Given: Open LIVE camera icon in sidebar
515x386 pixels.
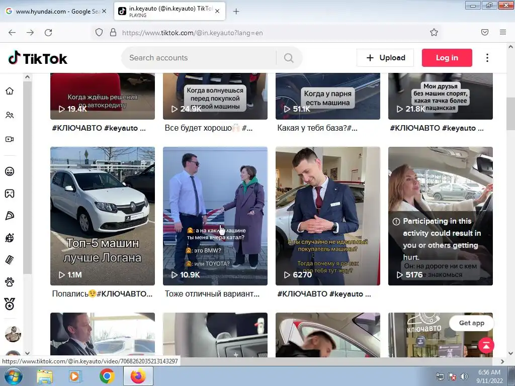Looking at the screenshot, I should [x=10, y=139].
